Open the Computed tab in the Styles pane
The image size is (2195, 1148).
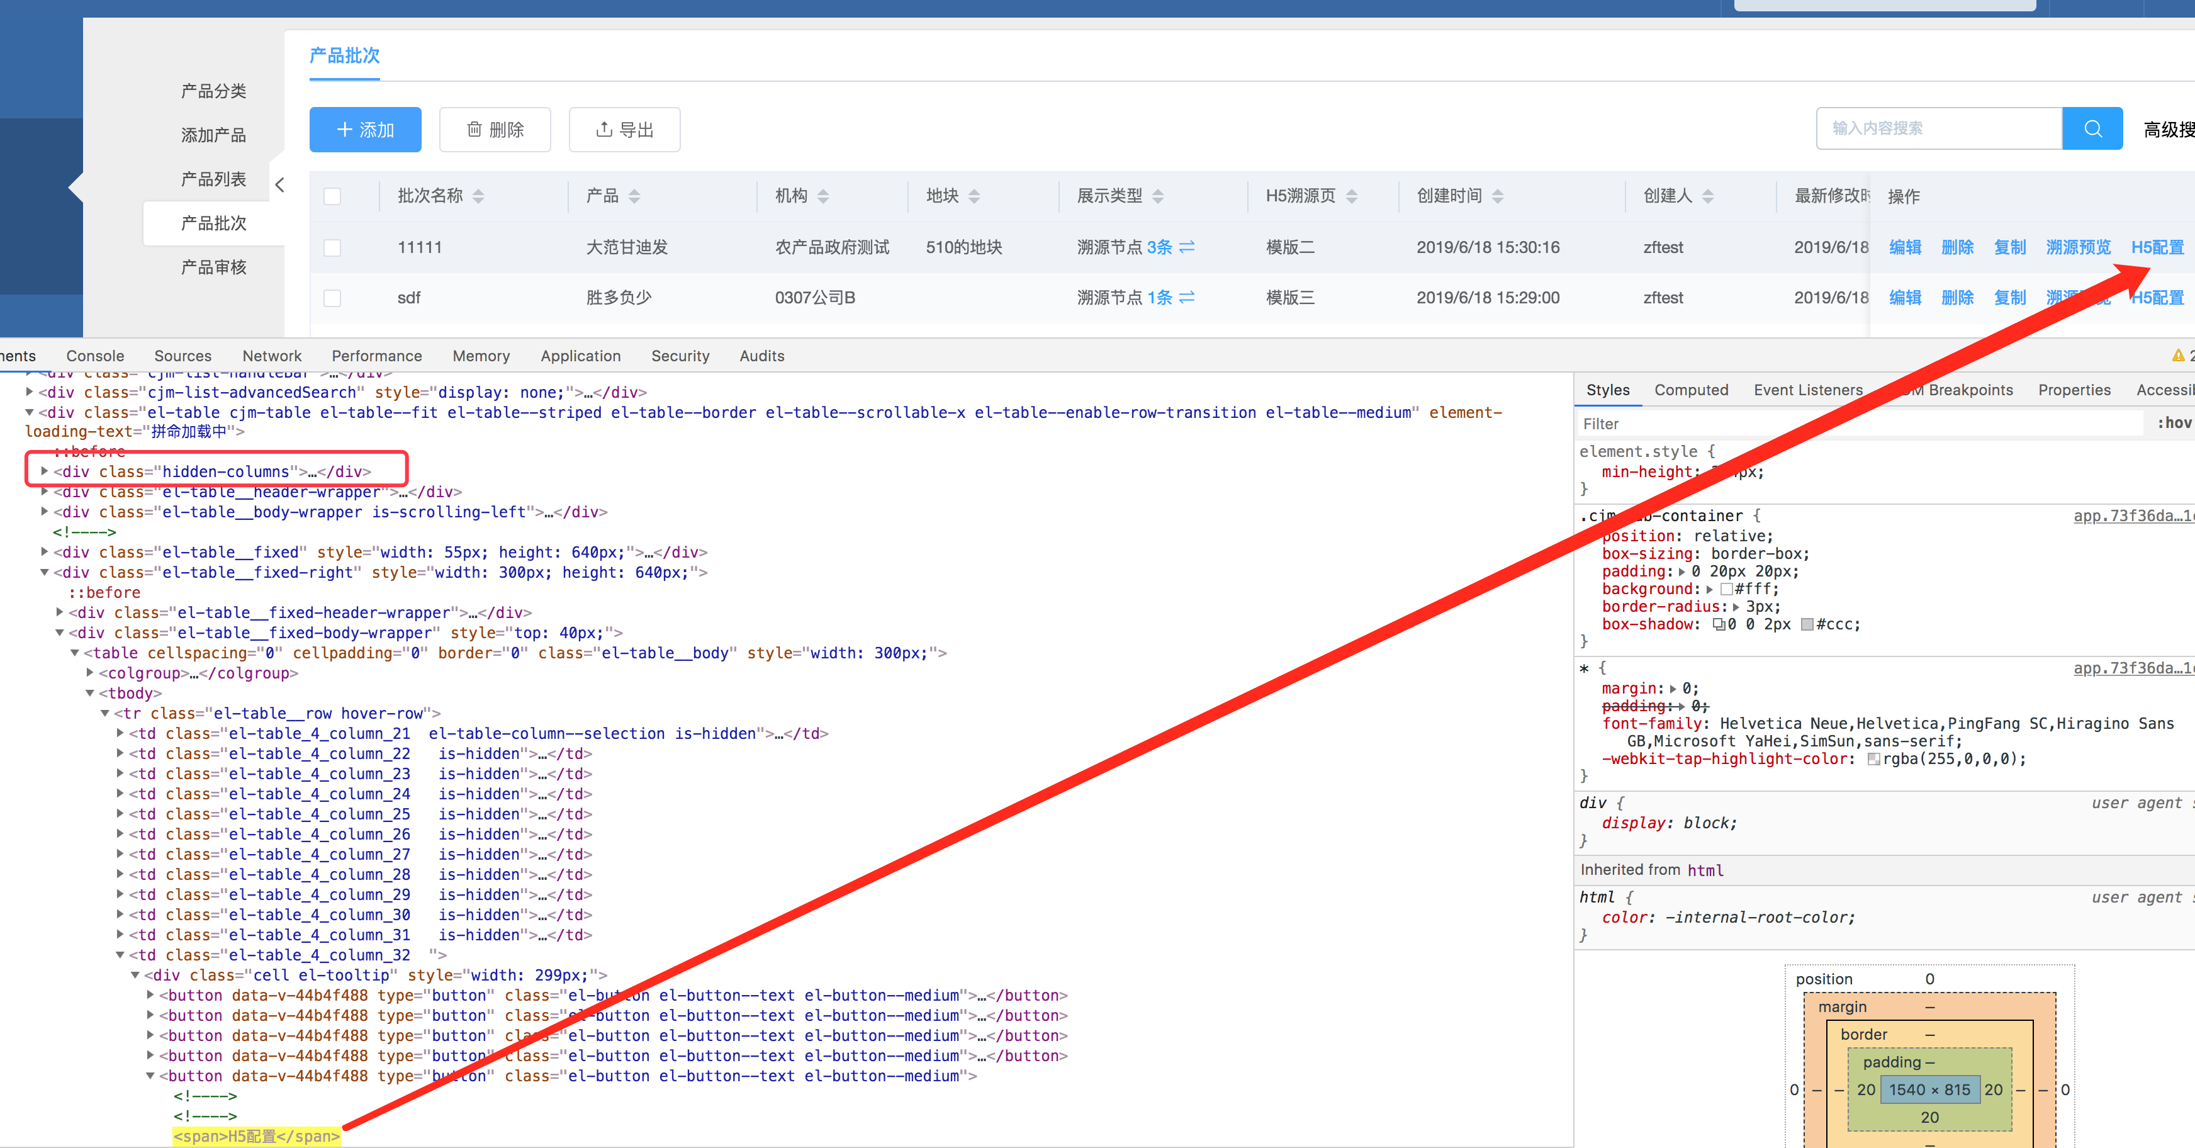pos(1692,390)
